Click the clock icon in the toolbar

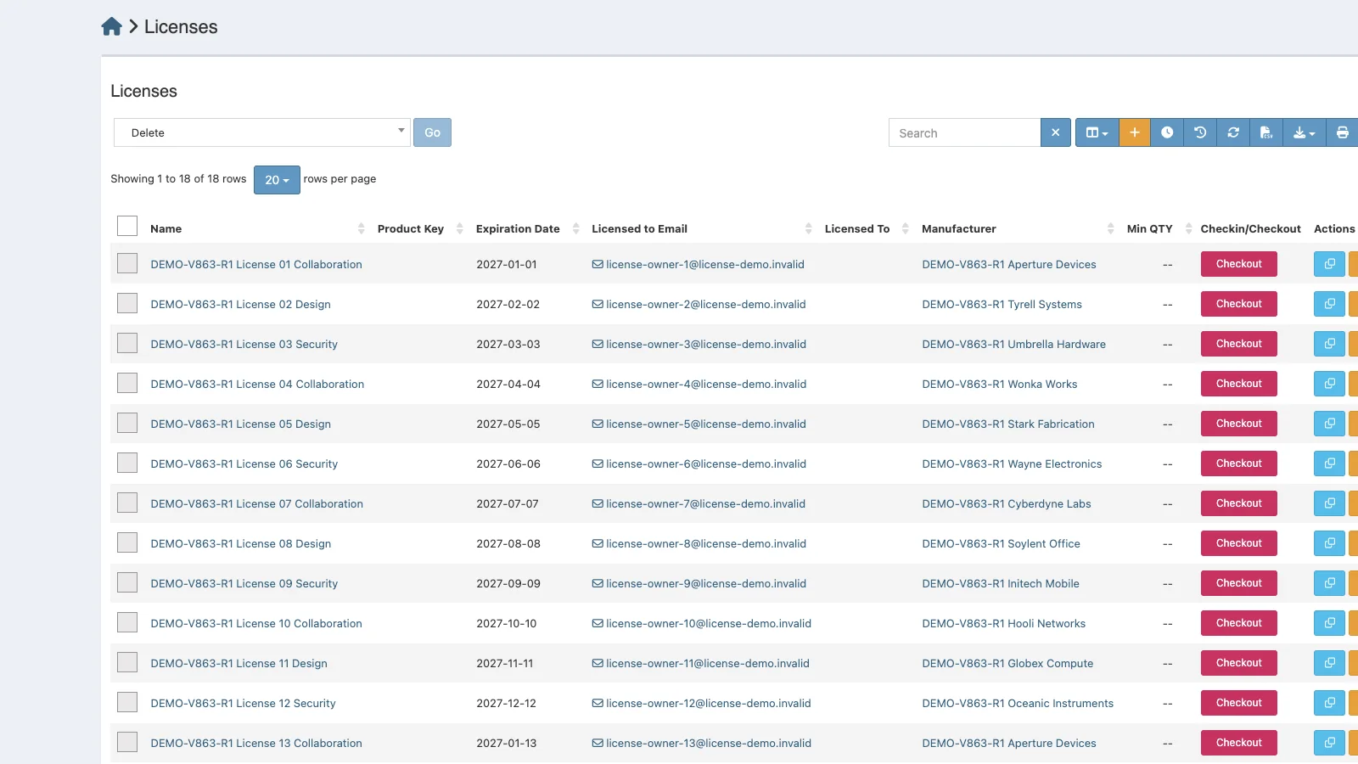[1167, 132]
